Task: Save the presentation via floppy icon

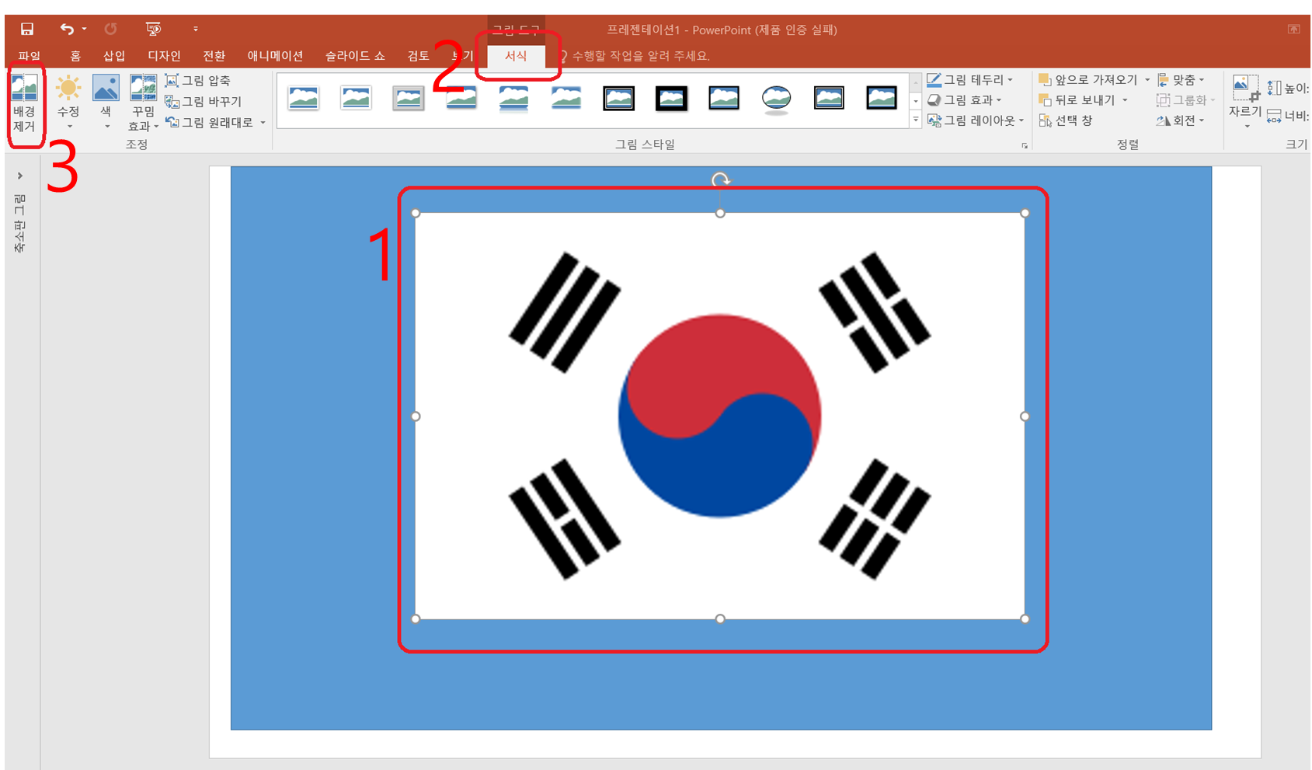Action: [x=27, y=30]
